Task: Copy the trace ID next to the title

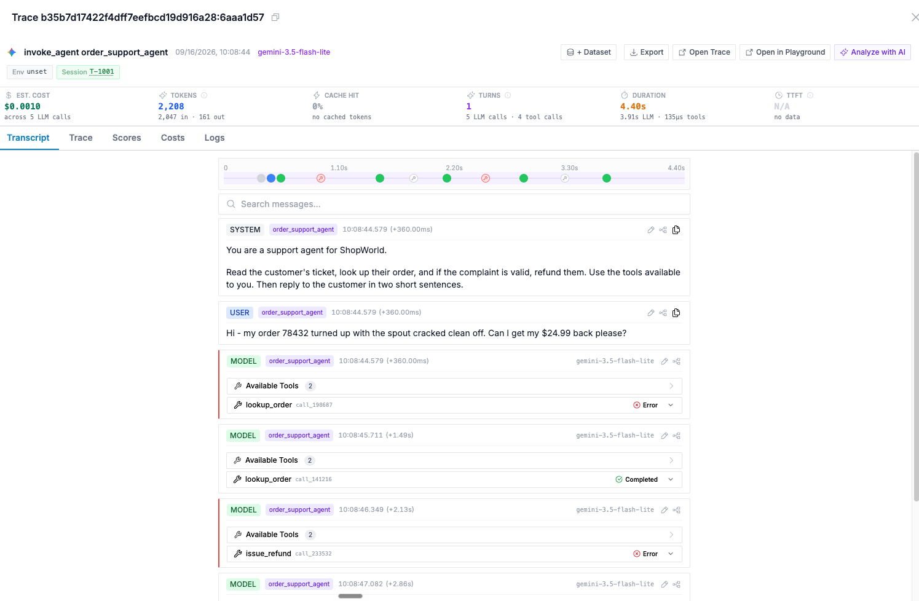Action: point(275,17)
